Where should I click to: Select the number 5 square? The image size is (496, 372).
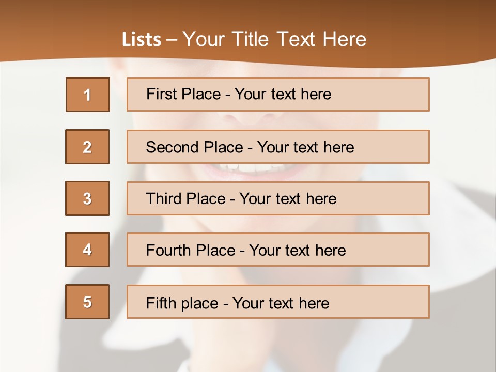click(87, 302)
